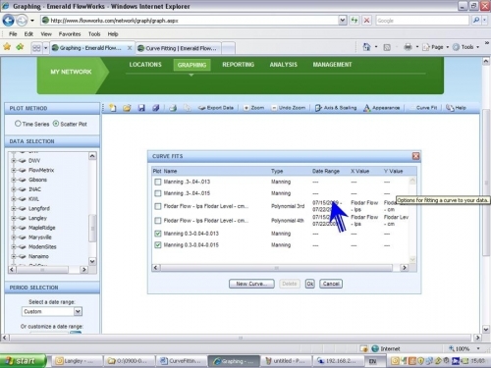Image resolution: width=491 pixels, height=368 pixels.
Task: Click the Add to Favorites icon
Action: point(20,47)
